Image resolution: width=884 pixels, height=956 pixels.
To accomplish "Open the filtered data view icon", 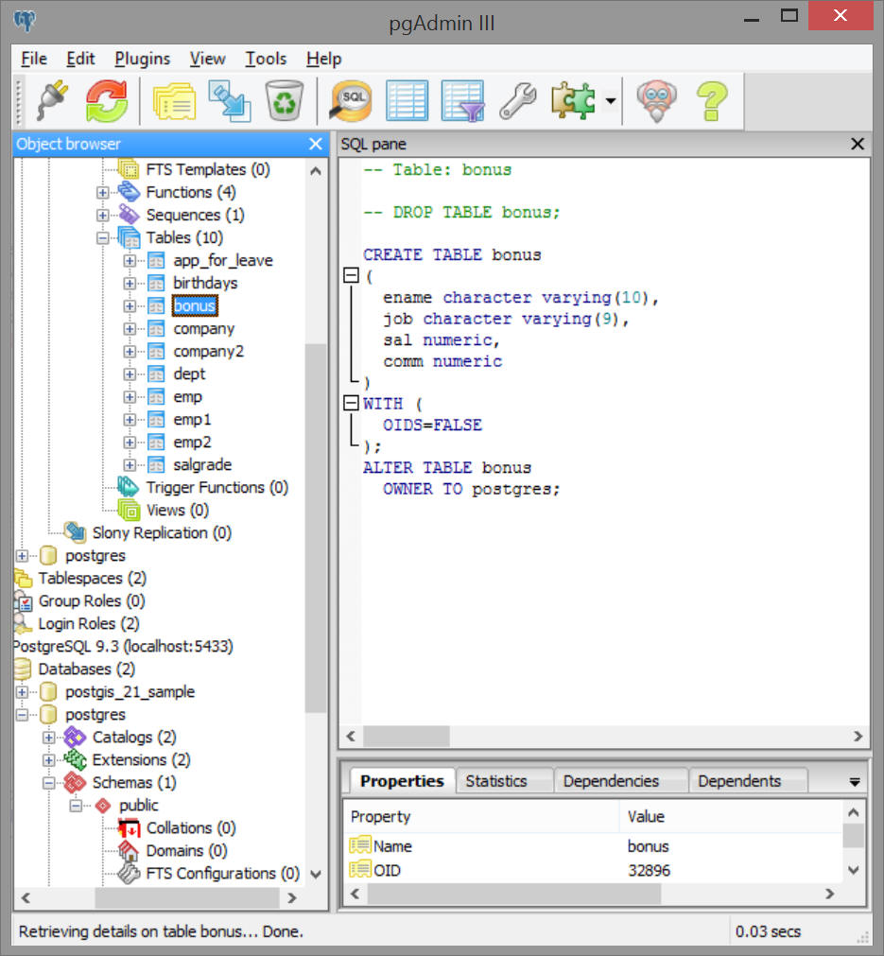I will 462,99.
